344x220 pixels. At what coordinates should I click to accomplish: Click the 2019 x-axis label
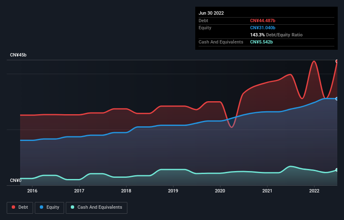click(x=173, y=191)
